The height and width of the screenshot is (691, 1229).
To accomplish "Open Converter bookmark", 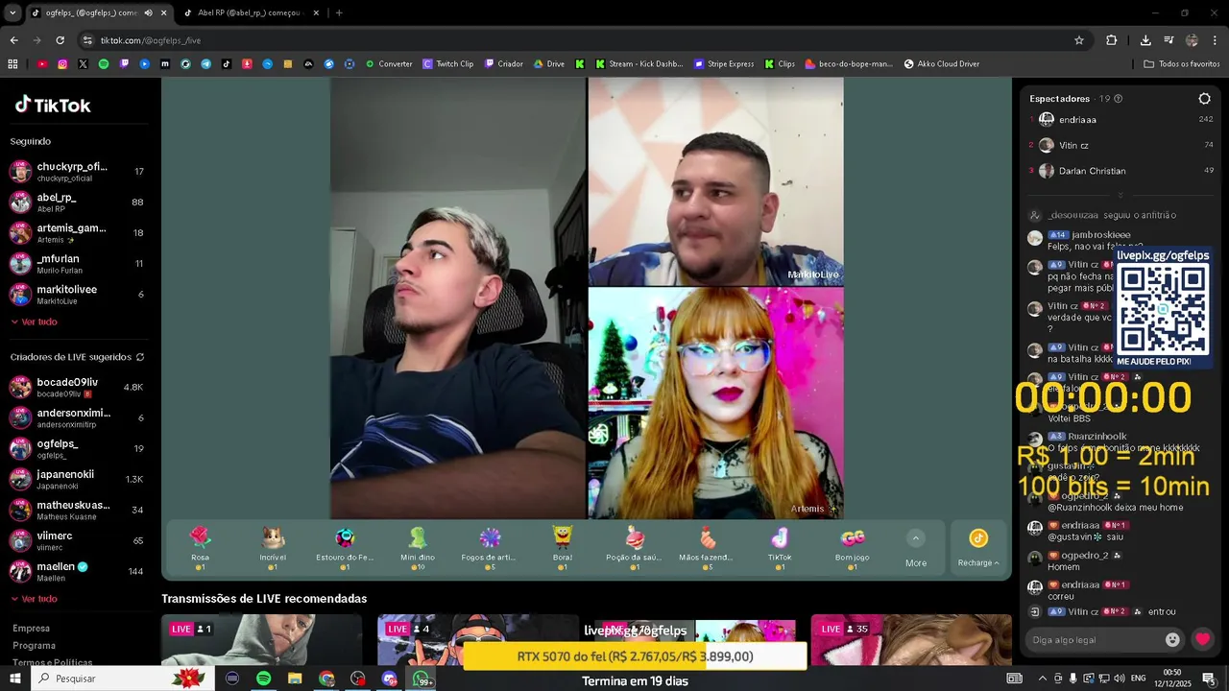I will tap(389, 64).
